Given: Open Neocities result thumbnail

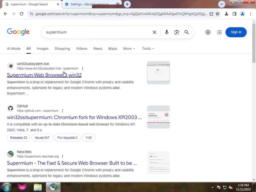Looking at the screenshot, I should [158, 162].
